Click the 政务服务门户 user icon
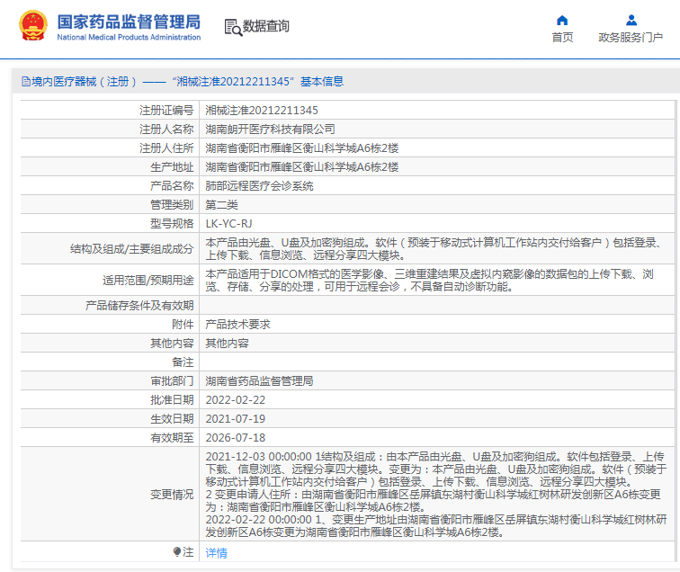 point(631,20)
